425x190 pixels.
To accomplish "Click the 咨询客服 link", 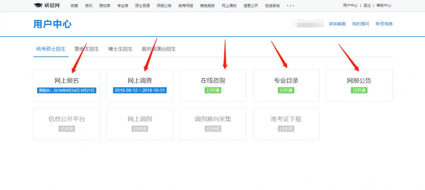I will [x=337, y=24].
